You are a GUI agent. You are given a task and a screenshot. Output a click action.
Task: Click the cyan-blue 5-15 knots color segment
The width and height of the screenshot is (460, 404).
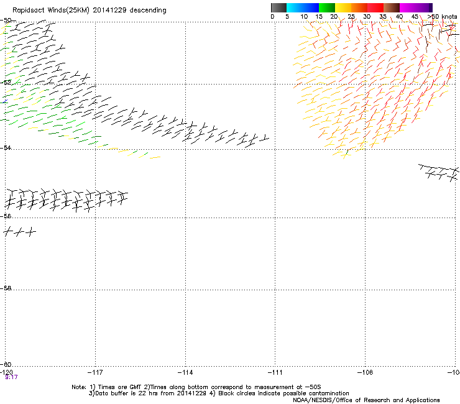[303, 7]
